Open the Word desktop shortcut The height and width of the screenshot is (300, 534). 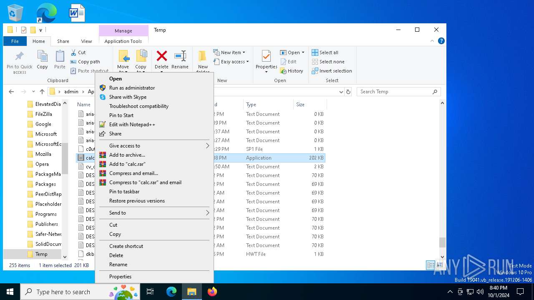77,13
